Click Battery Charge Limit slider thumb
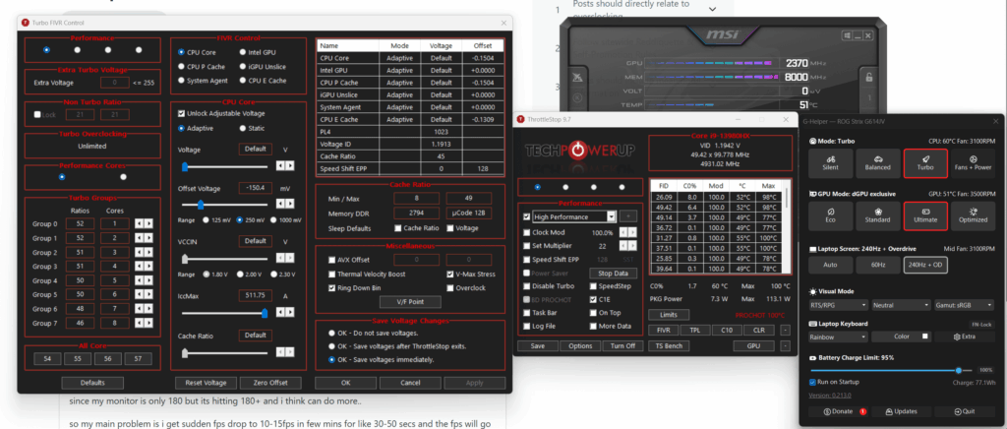 click(x=959, y=371)
